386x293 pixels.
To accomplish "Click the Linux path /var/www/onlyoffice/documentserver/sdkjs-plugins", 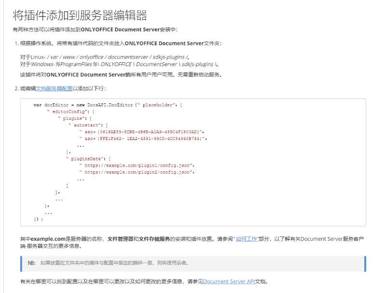I will pos(118,57).
